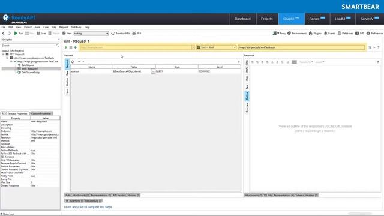The width and height of the screenshot is (384, 216).
Task: Open the Test Runs menu
Action: [x=76, y=27]
